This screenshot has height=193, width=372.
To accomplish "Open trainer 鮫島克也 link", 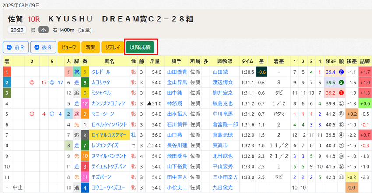I will pos(222,103).
